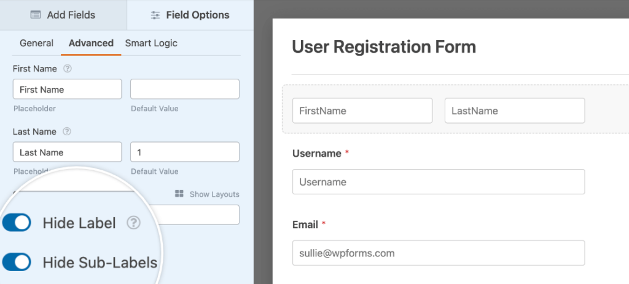Switch to the Field Options tab
This screenshot has height=284, width=629.
[190, 15]
